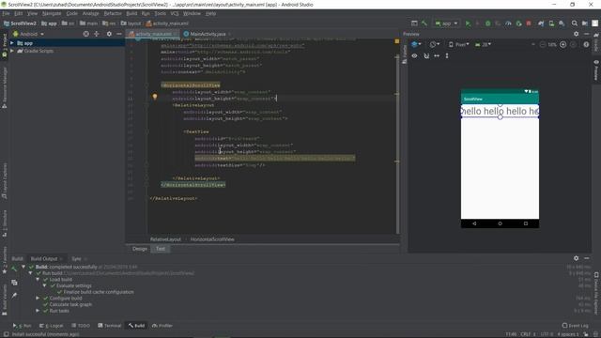Click the vertical expand arrows icon in preview
This screenshot has height=338, width=601.
[447, 56]
